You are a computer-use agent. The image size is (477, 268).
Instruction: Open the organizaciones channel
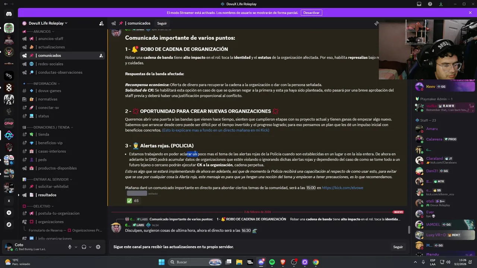pyautogui.click(x=62, y=222)
